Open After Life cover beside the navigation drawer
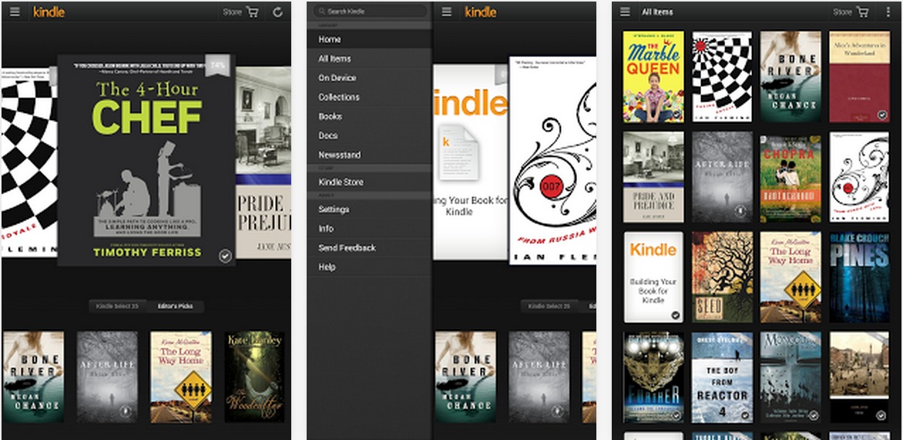The image size is (903, 440). pos(539,377)
